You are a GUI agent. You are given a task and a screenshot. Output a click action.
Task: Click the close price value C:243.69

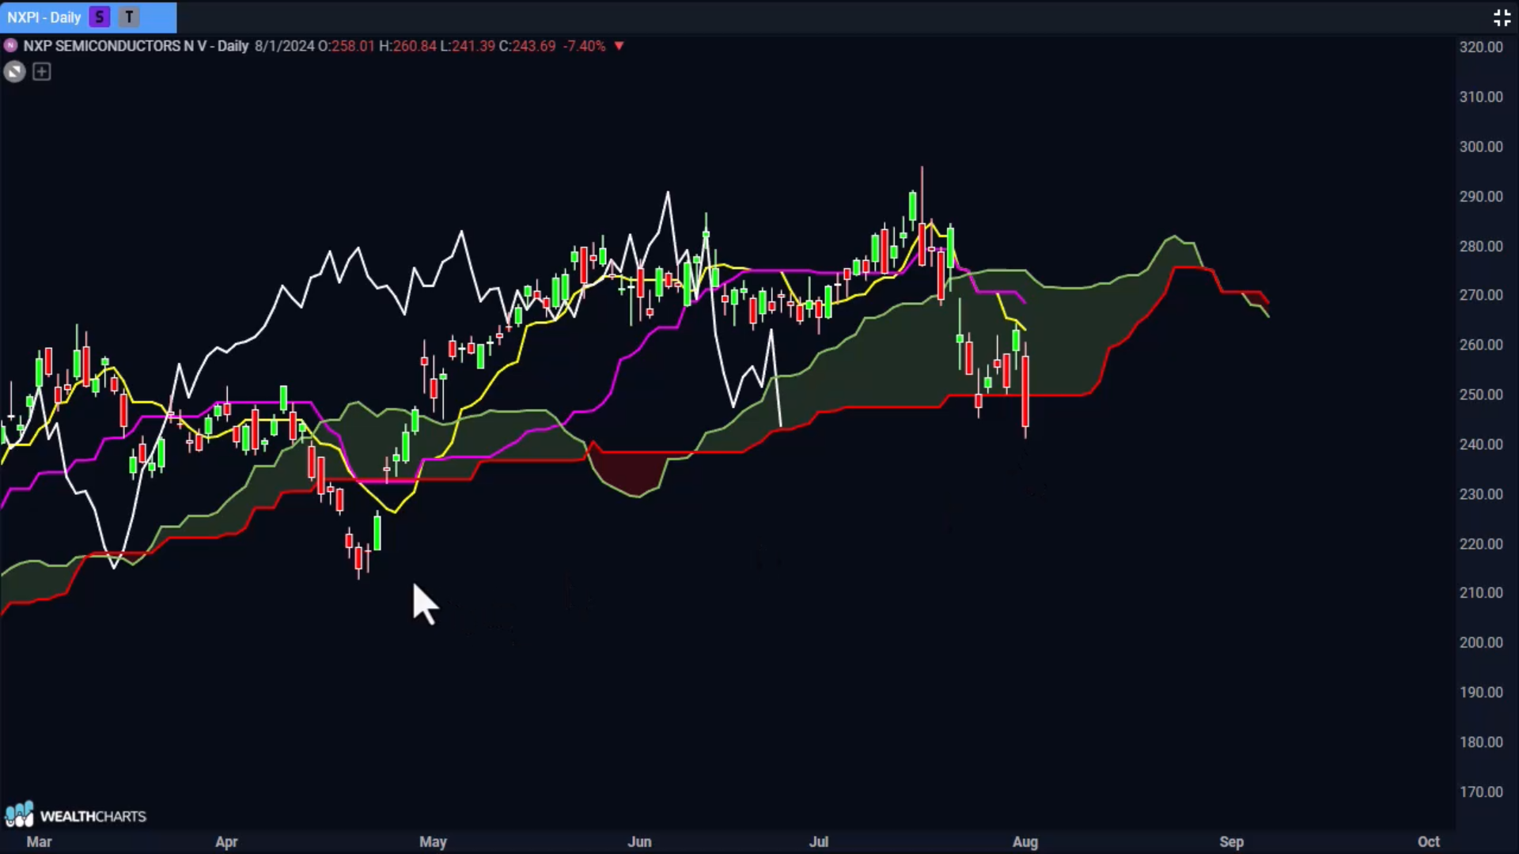527,46
